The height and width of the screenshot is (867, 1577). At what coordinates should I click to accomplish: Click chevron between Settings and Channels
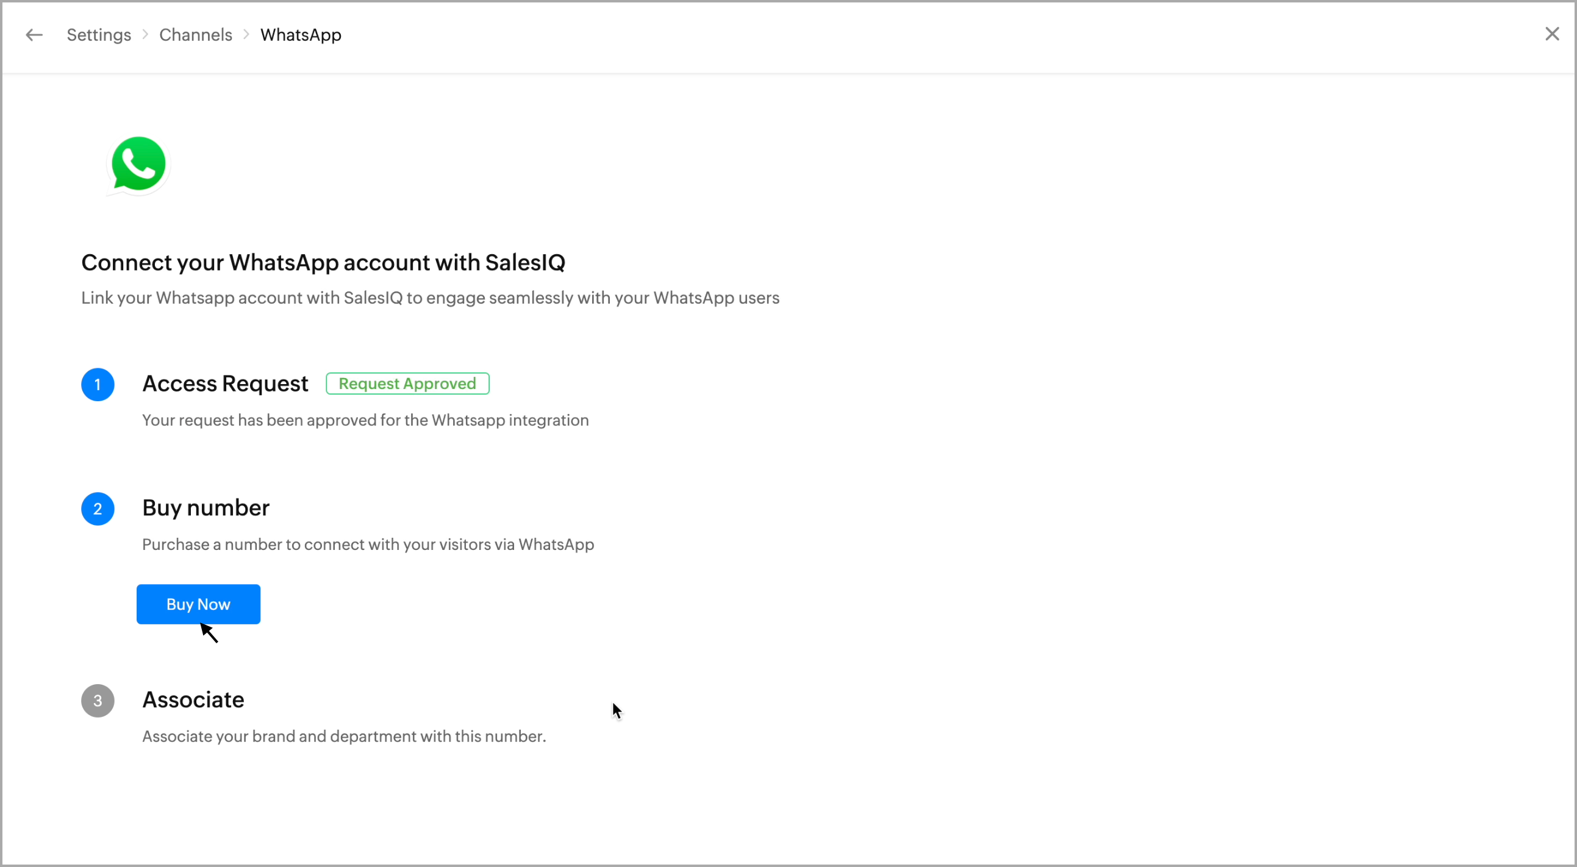point(145,34)
